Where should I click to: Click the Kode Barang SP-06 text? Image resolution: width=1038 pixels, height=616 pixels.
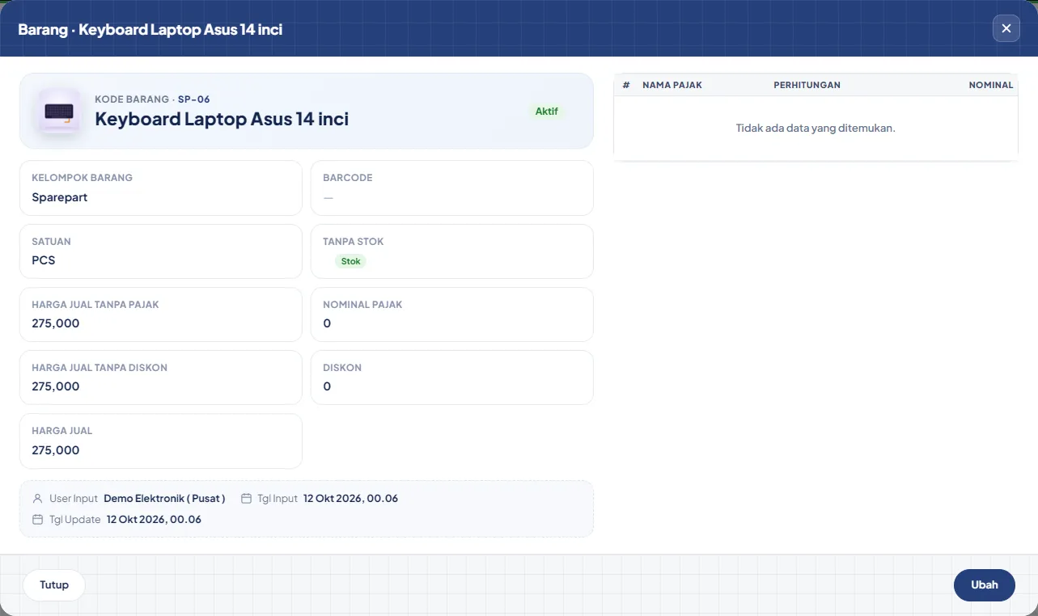tap(152, 99)
